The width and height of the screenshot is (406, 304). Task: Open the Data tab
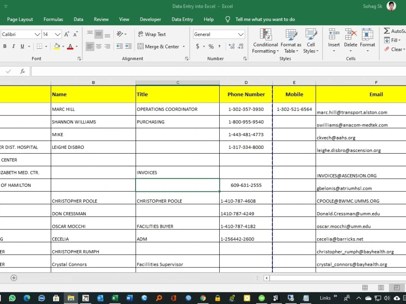[78, 19]
